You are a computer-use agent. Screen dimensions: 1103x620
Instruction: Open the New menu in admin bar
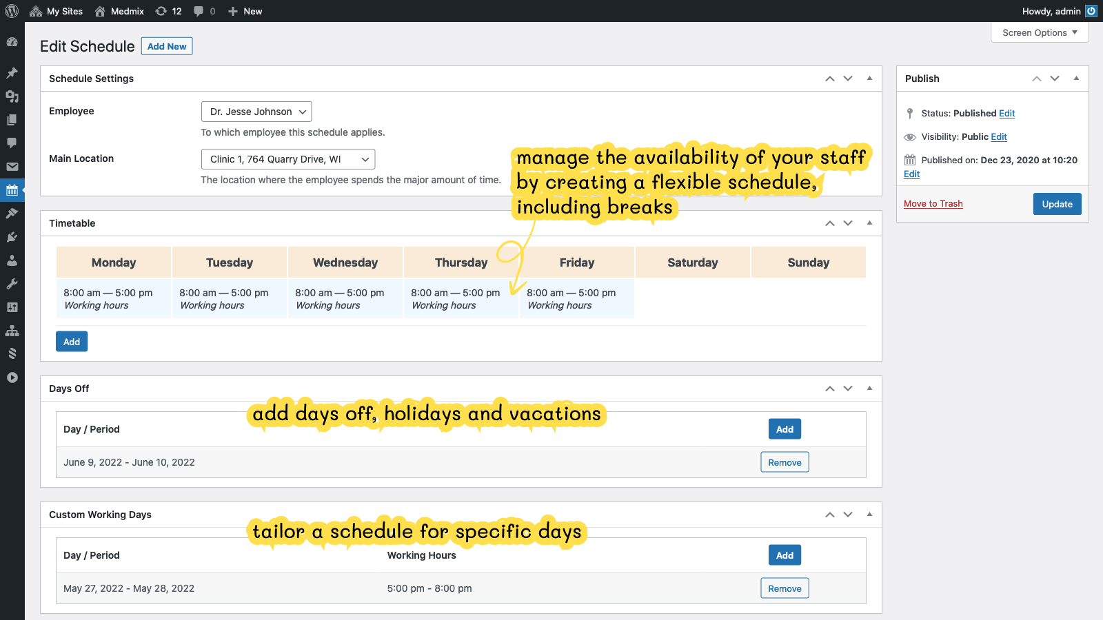(245, 11)
